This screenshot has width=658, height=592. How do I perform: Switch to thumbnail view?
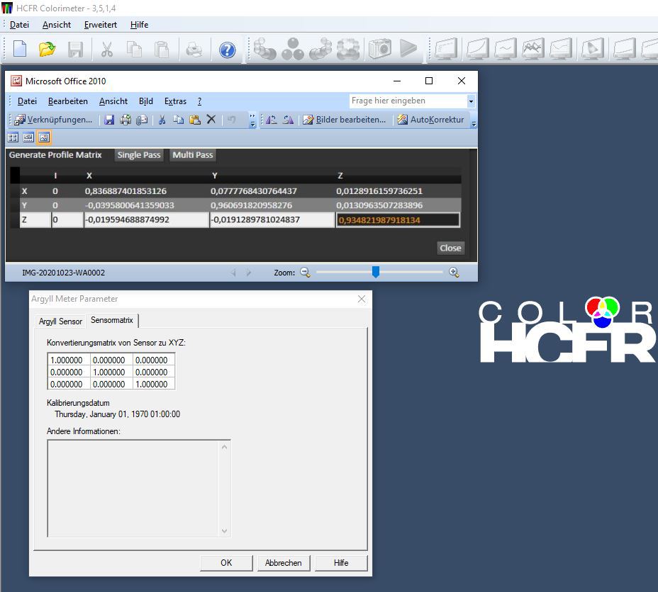click(13, 137)
